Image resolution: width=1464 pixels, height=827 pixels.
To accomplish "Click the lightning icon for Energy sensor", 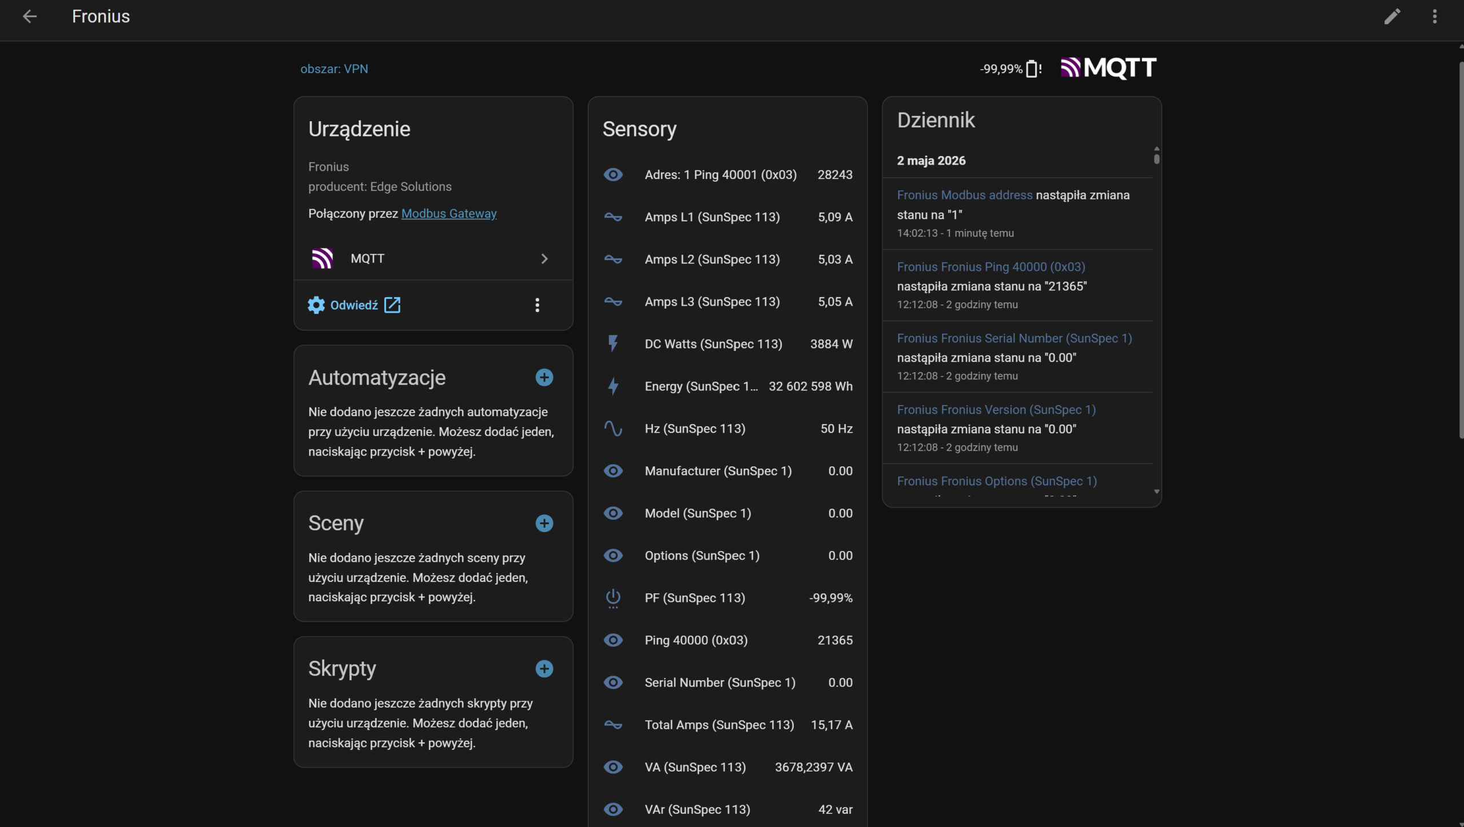I will coord(613,386).
